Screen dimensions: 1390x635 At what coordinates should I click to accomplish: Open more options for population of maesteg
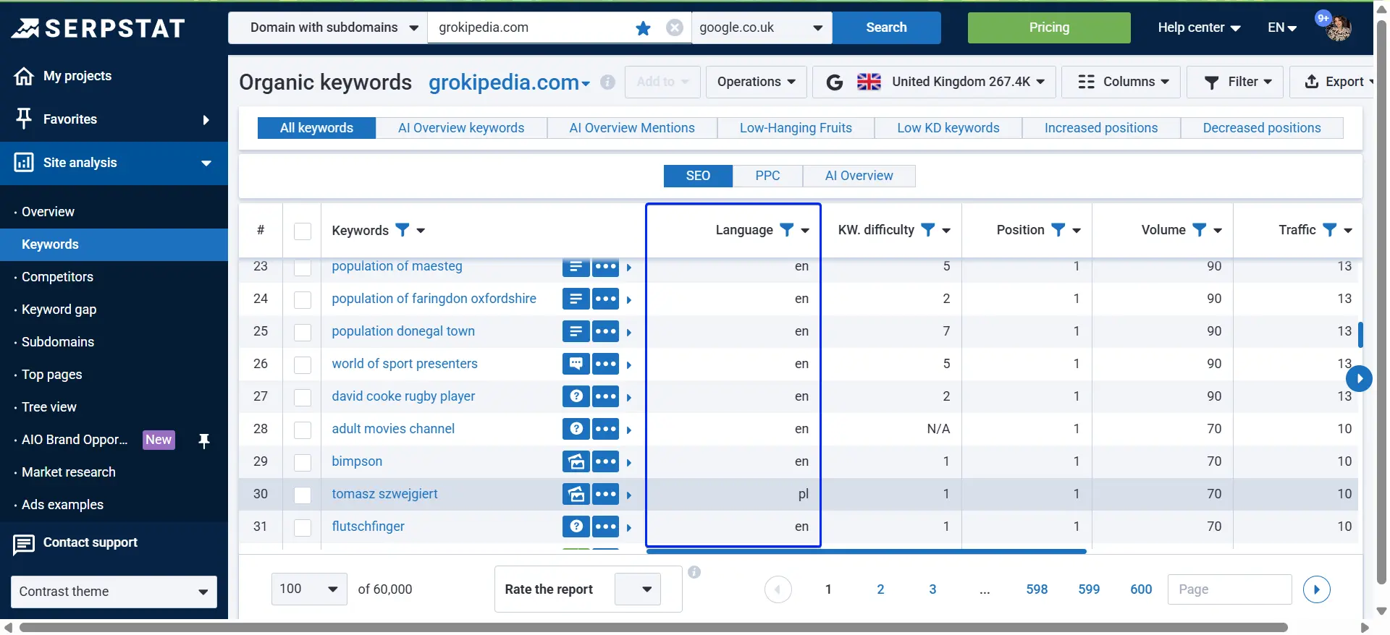606,266
